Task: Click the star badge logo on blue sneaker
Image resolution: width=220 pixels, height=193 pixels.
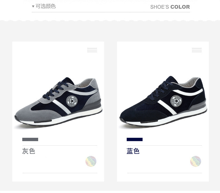Action: click(176, 101)
